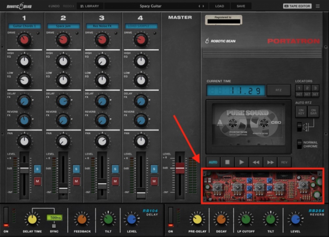Open the Library browser
329x237 pixels.
click(x=90, y=6)
